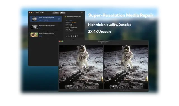Open the settings gear menu in Vision AI+ Pro
This screenshot has width=179, height=106.
(x=81, y=13)
